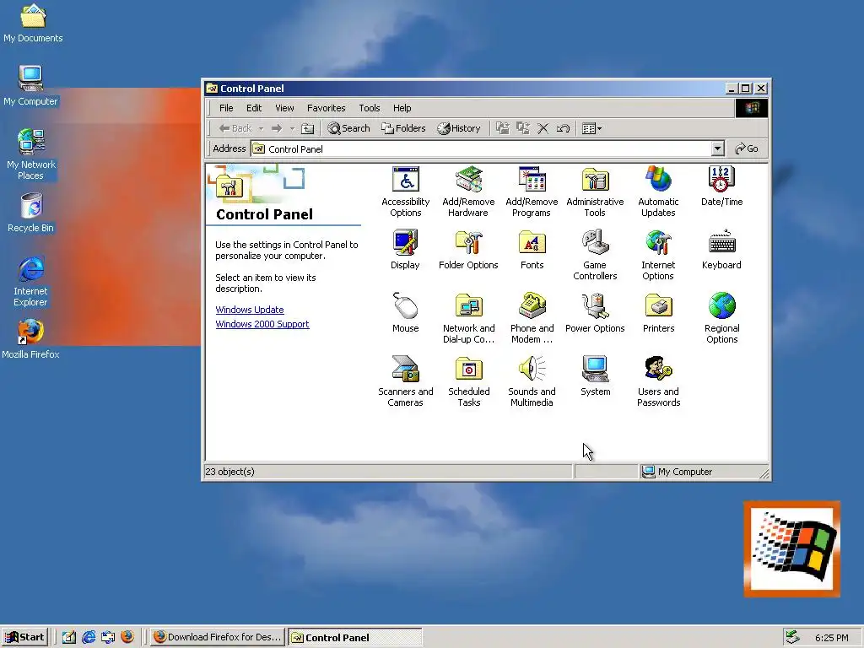The image size is (864, 648).
Task: Select Mozilla Firefox desktop shortcut
Action: tap(31, 339)
